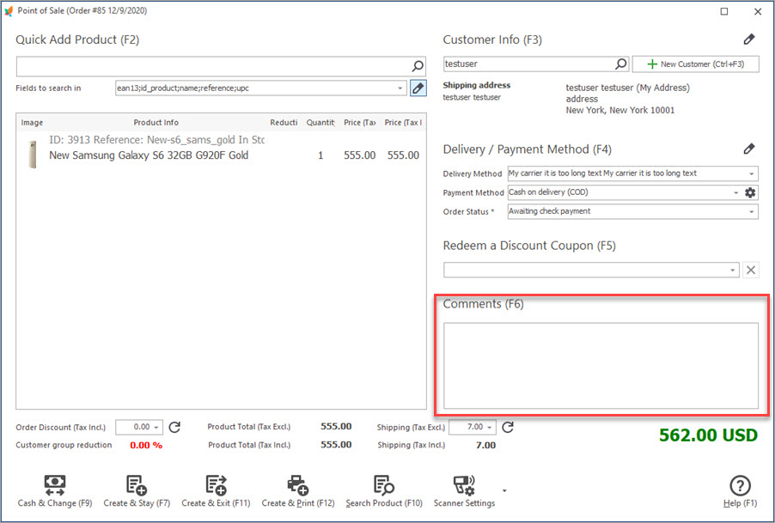Expand the Delivery Method dropdown

click(x=751, y=173)
